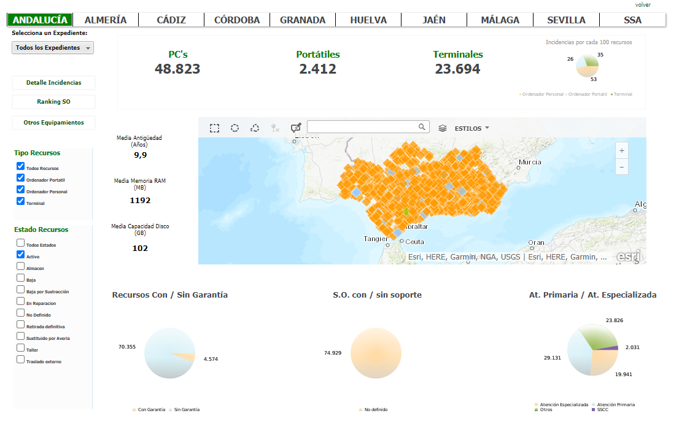Click the PC's count 48.823
679x424 pixels.
(x=177, y=69)
